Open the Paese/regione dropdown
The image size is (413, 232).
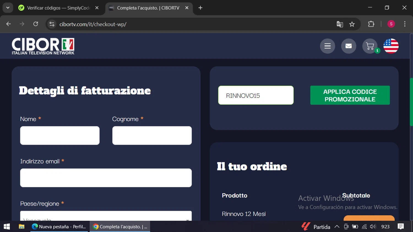[x=106, y=216]
